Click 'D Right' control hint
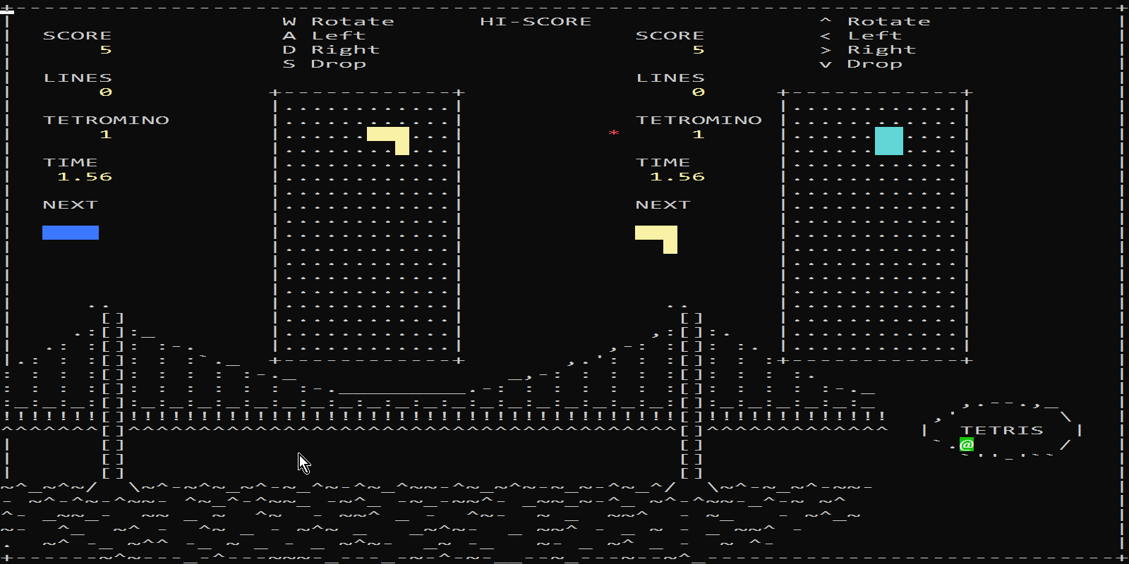This screenshot has width=1129, height=564. [x=332, y=49]
